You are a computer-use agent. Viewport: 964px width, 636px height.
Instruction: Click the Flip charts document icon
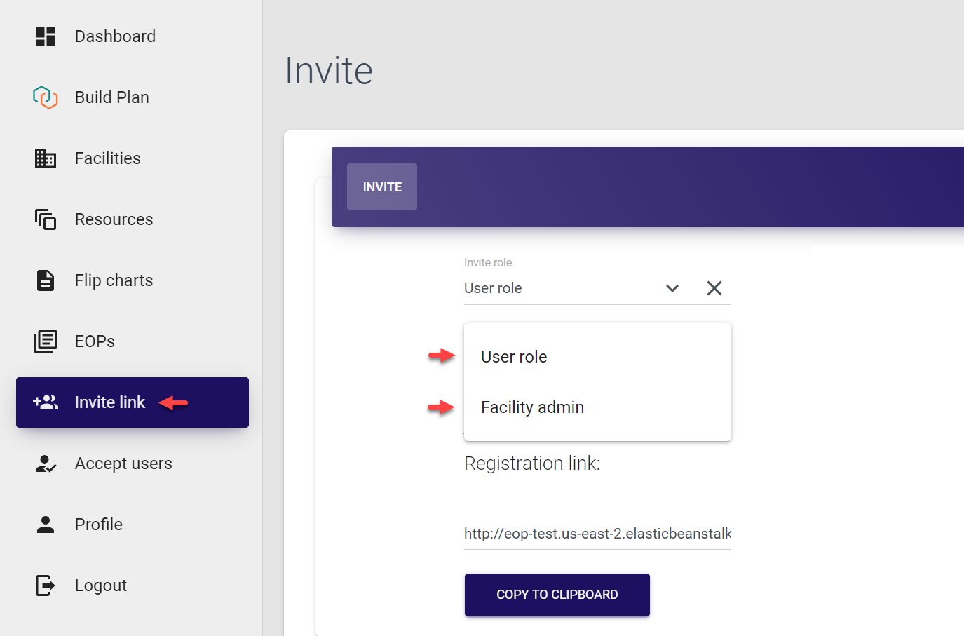pos(46,280)
